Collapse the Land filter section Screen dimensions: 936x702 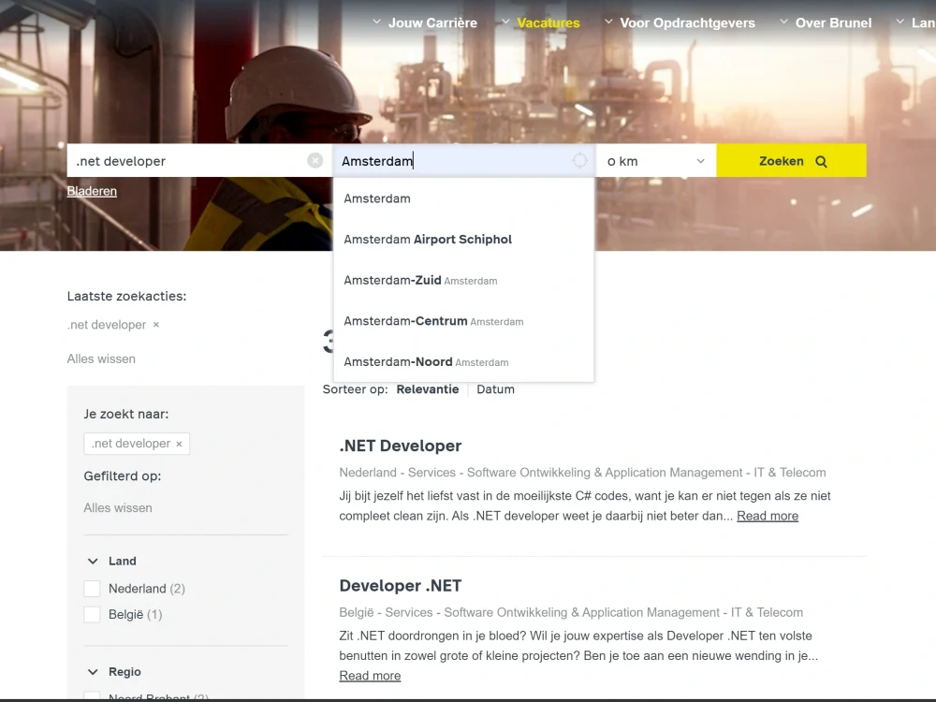[91, 561]
